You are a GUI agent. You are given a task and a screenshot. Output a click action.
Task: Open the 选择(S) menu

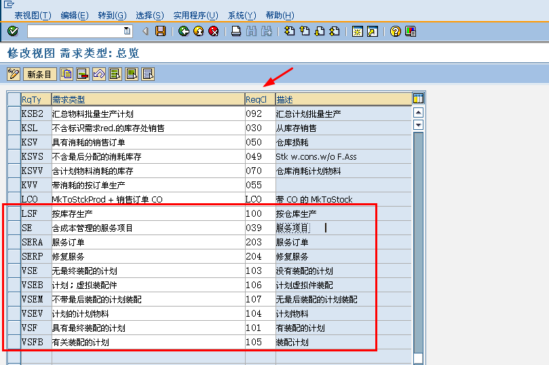tap(150, 16)
